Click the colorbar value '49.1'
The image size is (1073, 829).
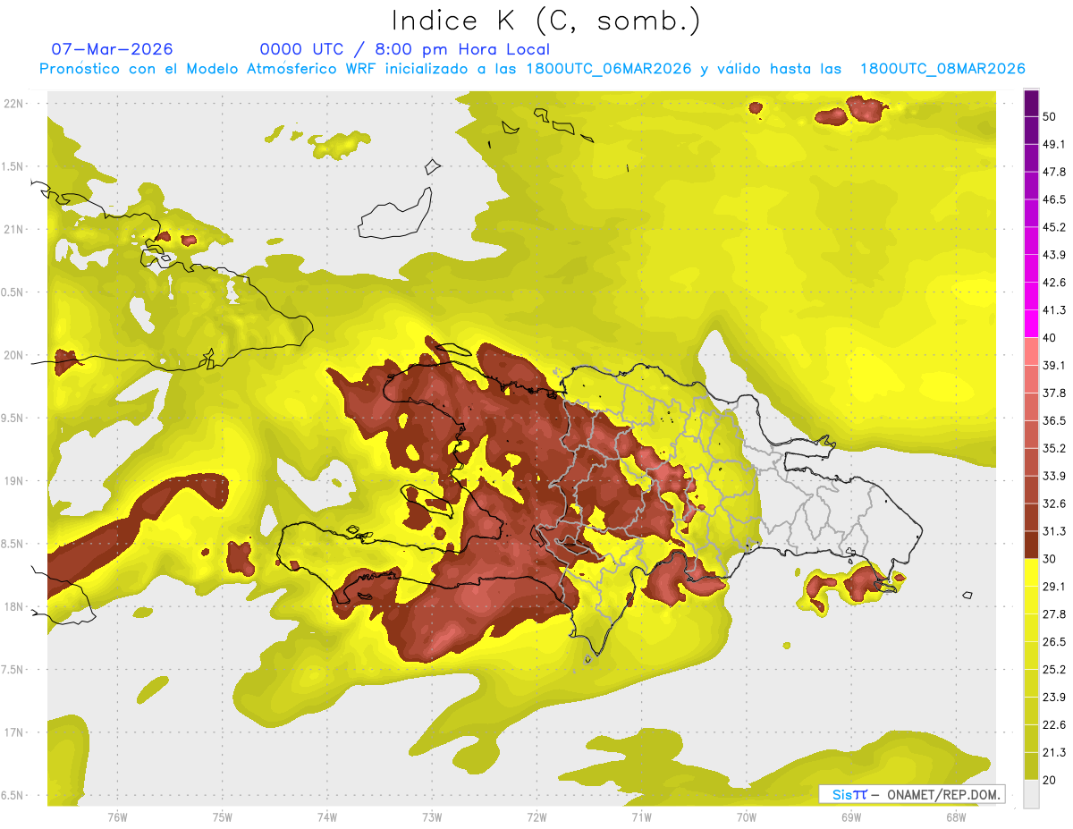point(1054,144)
